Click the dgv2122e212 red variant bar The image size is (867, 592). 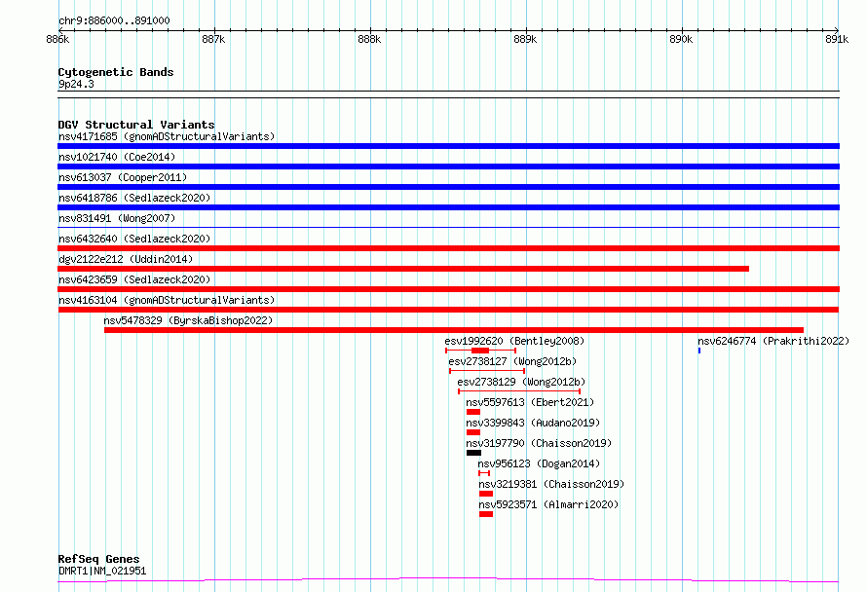point(403,269)
